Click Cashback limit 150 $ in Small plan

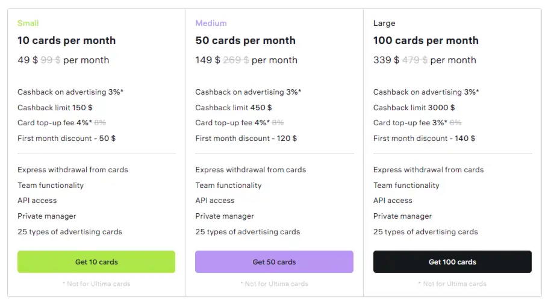(x=55, y=107)
